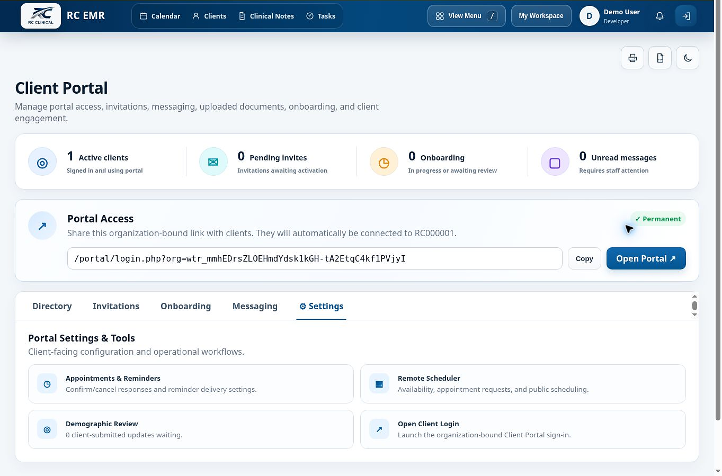Open the Tasks menu item
722x476 pixels.
320,16
